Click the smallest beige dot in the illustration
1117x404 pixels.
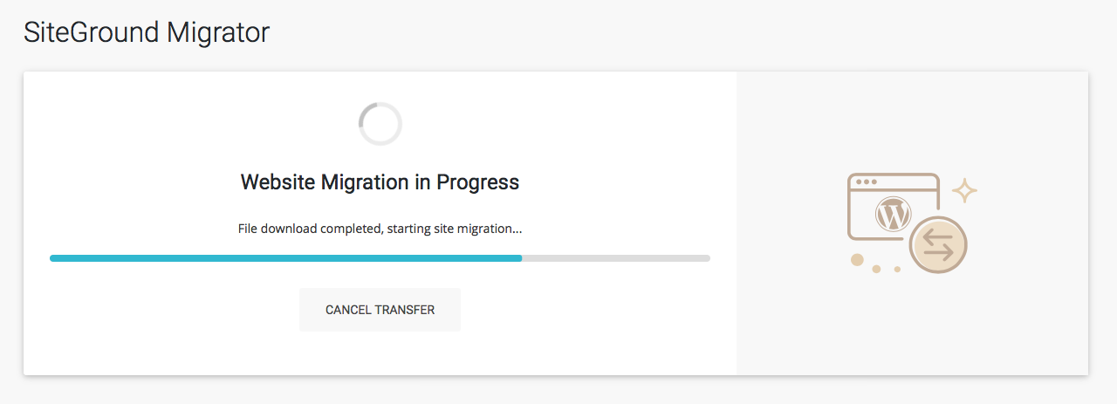click(x=897, y=269)
